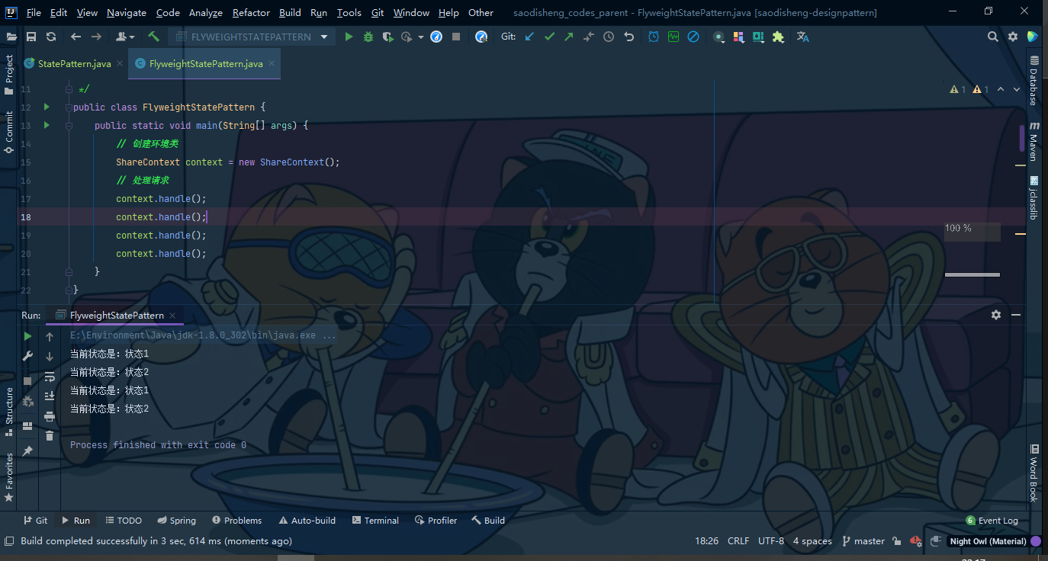1048x561 pixels.
Task: Navigate back with left arrow
Action: coord(76,37)
